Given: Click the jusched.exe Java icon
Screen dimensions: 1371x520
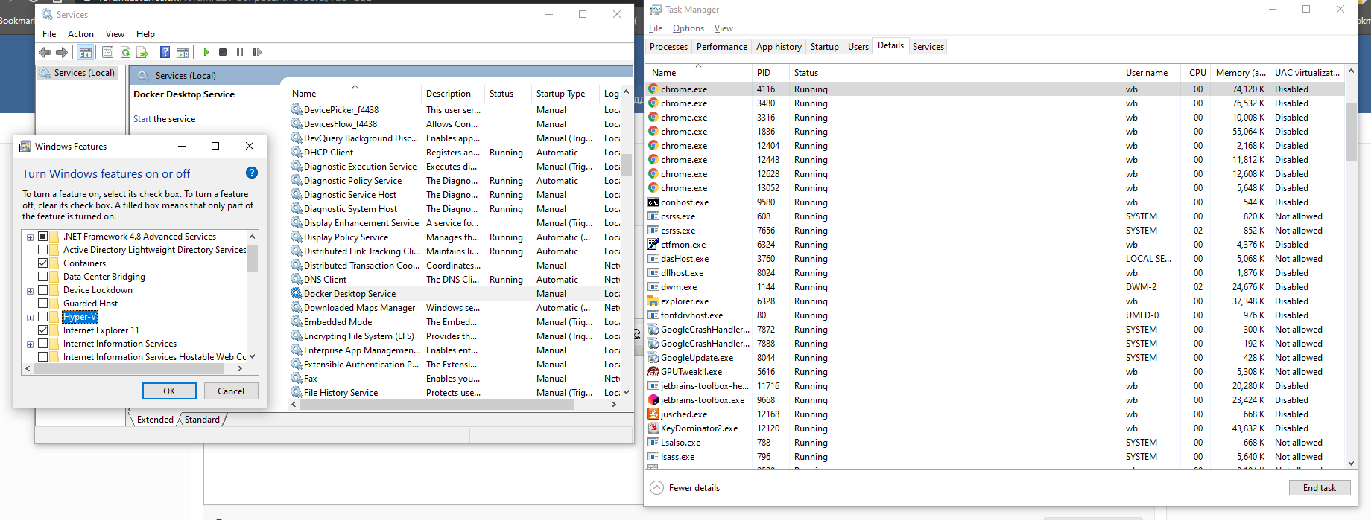Looking at the screenshot, I should click(653, 414).
